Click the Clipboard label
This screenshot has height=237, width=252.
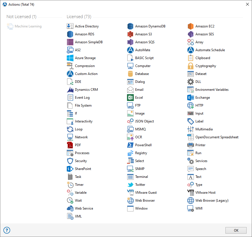(x=203, y=58)
